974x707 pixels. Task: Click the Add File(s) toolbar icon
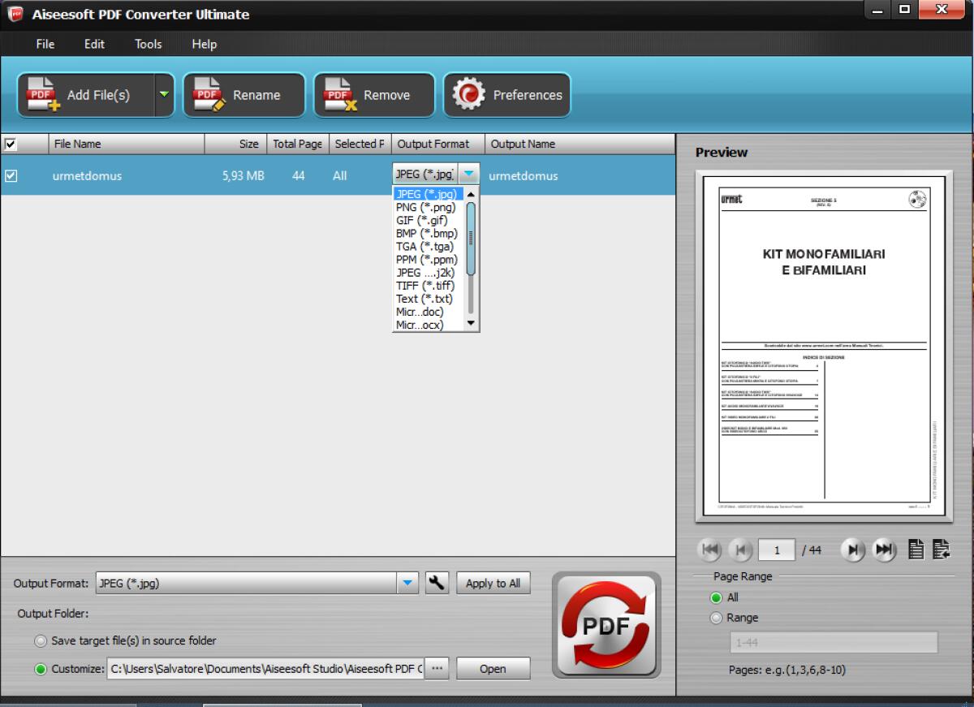coord(41,94)
